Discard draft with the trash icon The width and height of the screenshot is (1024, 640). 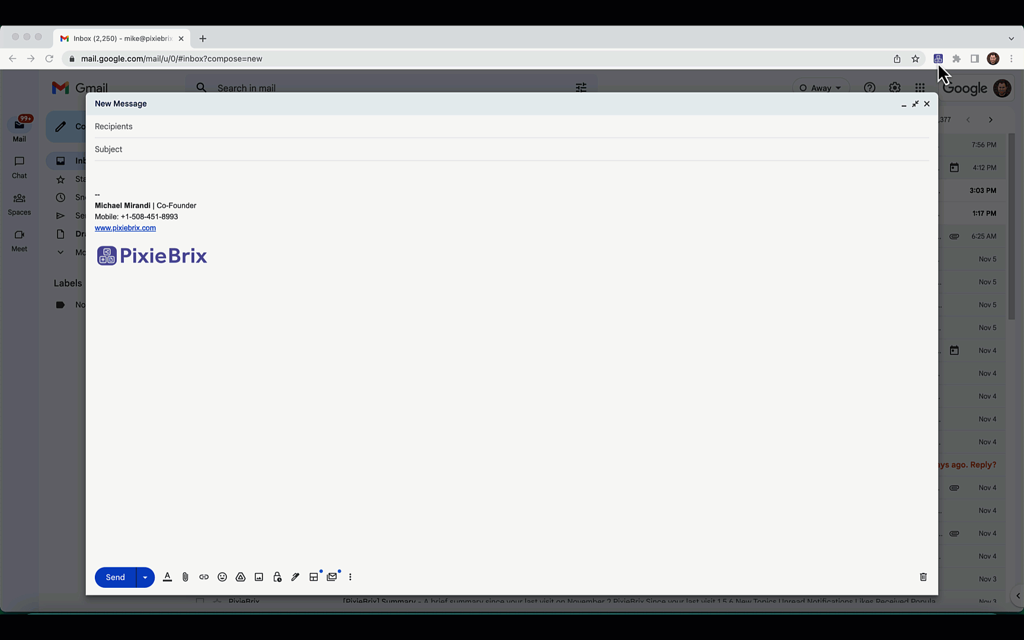pyautogui.click(x=923, y=577)
